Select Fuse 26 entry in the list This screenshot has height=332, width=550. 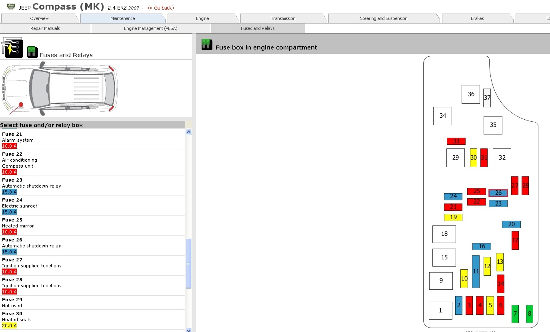[92, 246]
